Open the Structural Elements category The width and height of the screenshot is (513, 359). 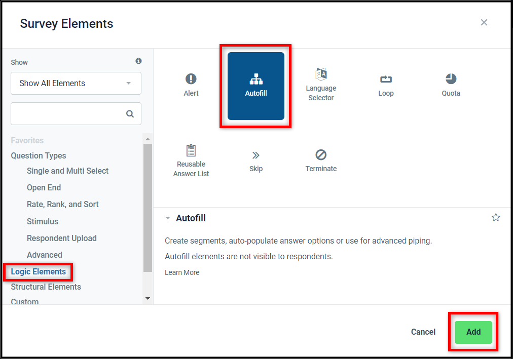(x=46, y=287)
